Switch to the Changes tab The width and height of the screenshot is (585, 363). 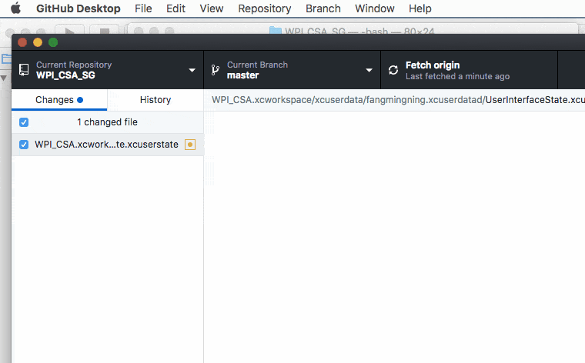pyautogui.click(x=59, y=100)
